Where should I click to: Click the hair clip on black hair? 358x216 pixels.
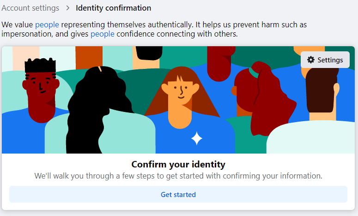coord(100,69)
